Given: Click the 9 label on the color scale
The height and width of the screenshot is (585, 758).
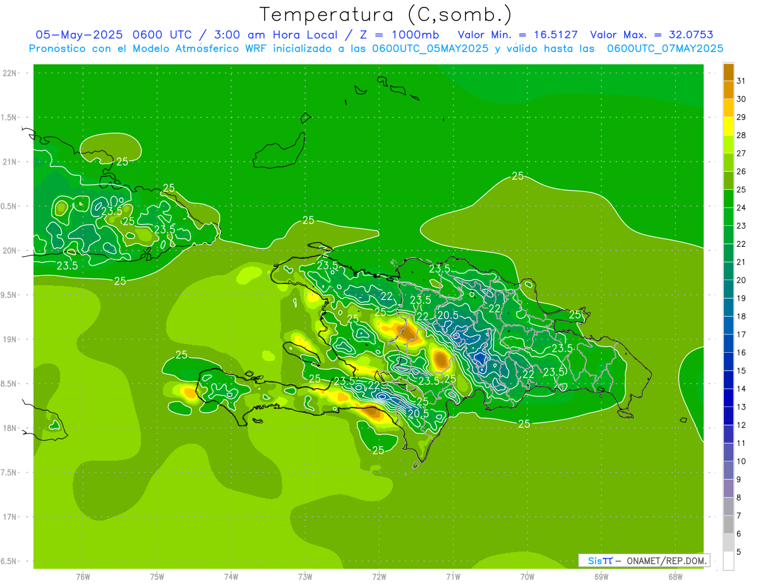Looking at the screenshot, I should [x=739, y=480].
